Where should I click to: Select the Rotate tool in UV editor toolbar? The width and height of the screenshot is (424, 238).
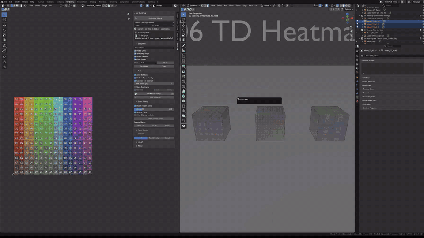[x=4, y=30]
